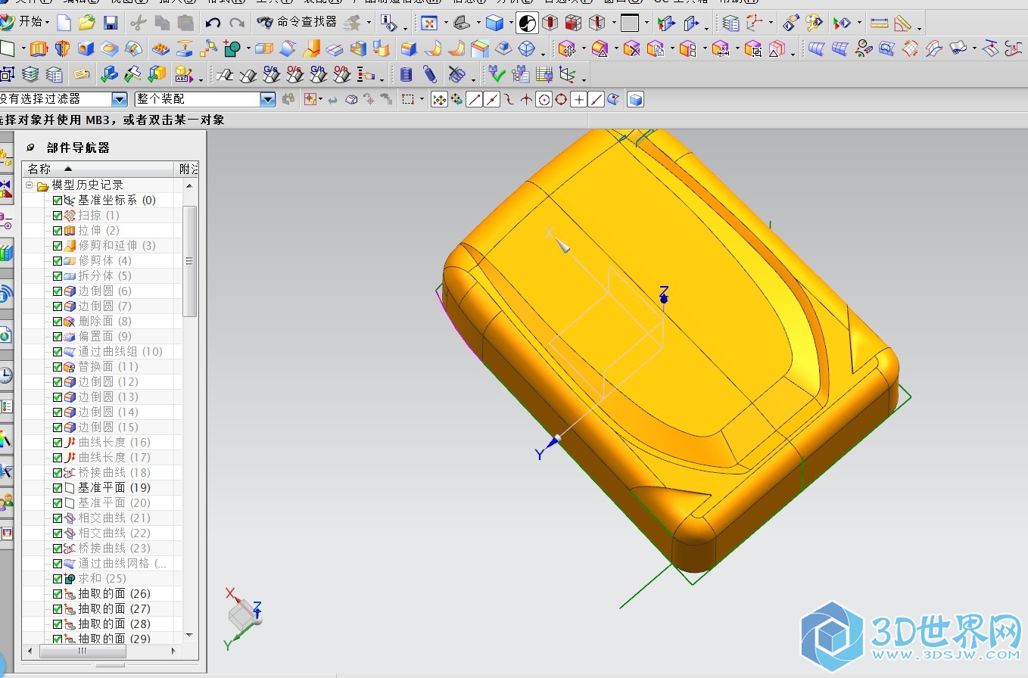Click the Open folder icon
Image resolution: width=1028 pixels, height=678 pixels.
click(x=87, y=23)
